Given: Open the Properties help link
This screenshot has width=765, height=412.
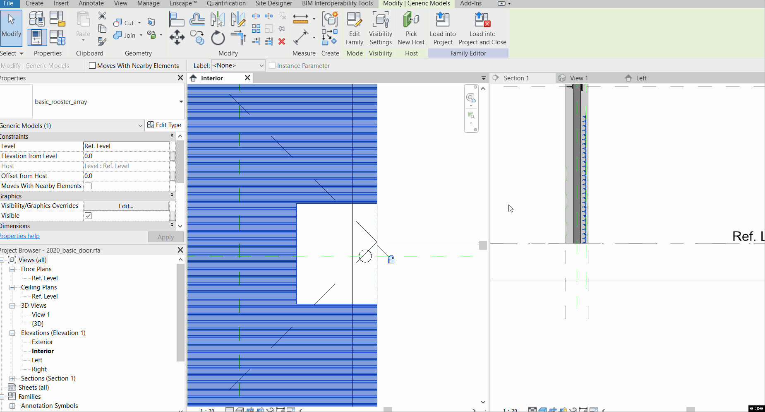Looking at the screenshot, I should 20,236.
